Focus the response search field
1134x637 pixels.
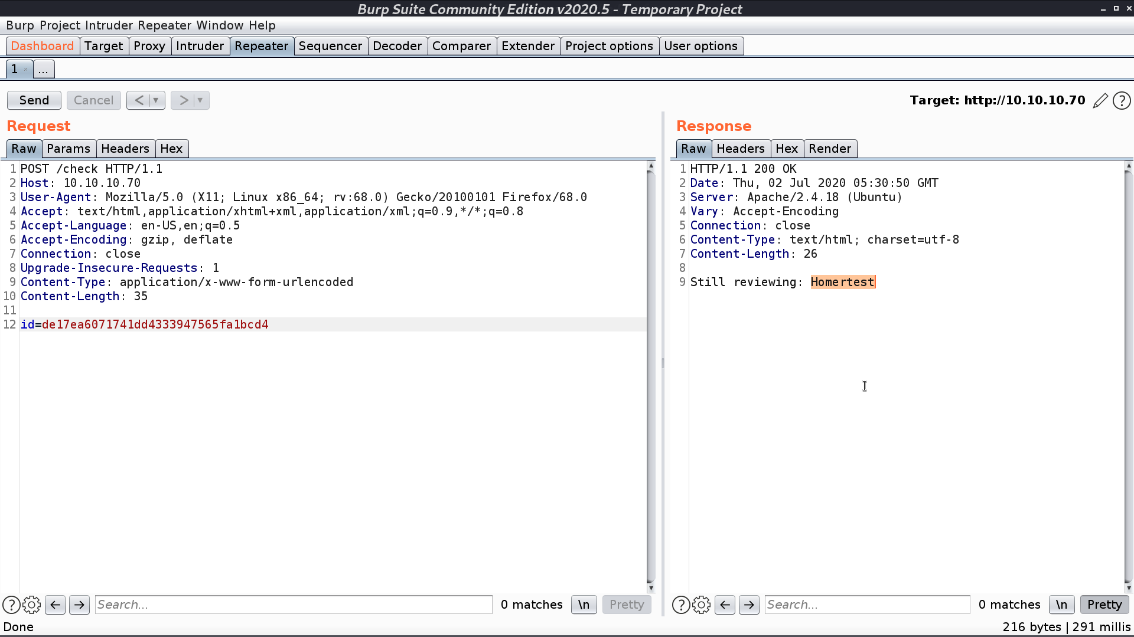[867, 605]
